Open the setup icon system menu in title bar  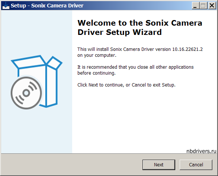[x=6, y=6]
